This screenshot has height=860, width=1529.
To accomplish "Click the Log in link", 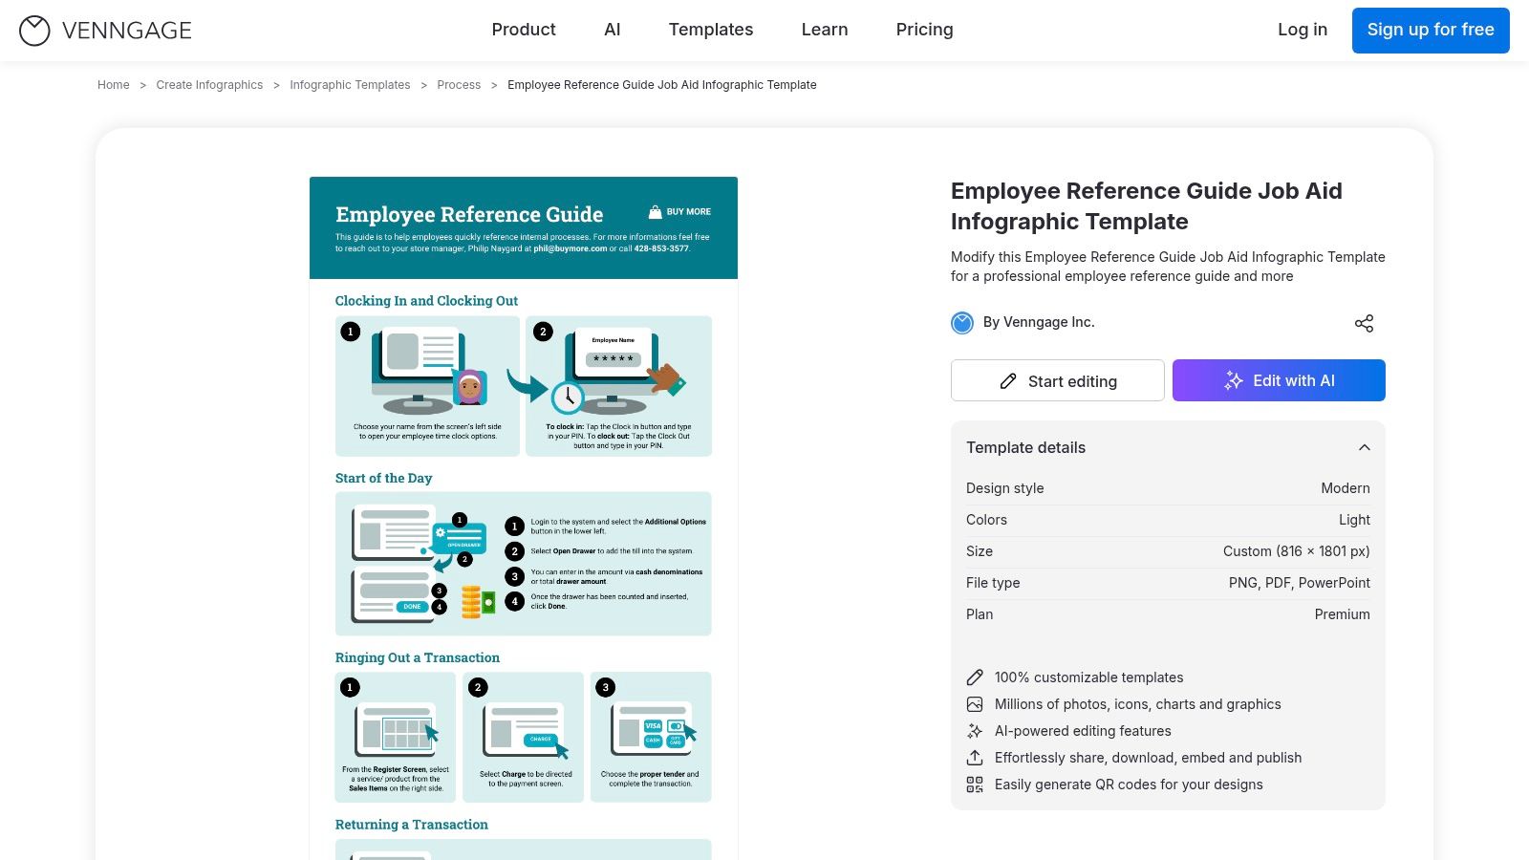I will [1303, 30].
